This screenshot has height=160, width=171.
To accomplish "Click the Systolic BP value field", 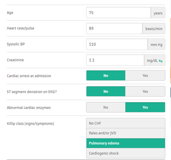I will [117, 44].
